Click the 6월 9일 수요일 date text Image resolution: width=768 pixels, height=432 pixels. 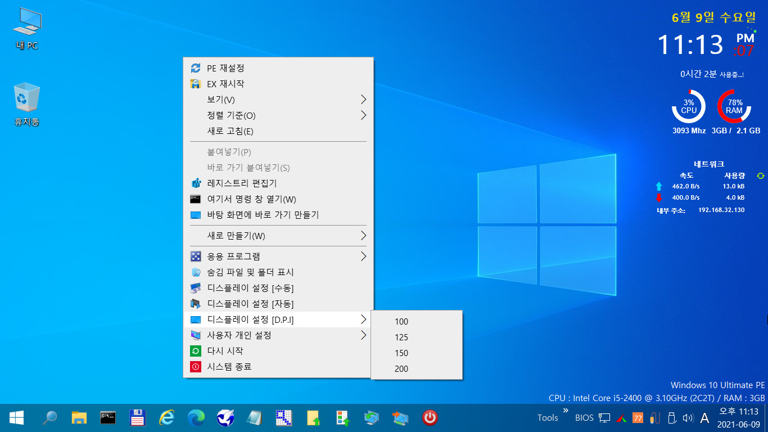click(714, 17)
